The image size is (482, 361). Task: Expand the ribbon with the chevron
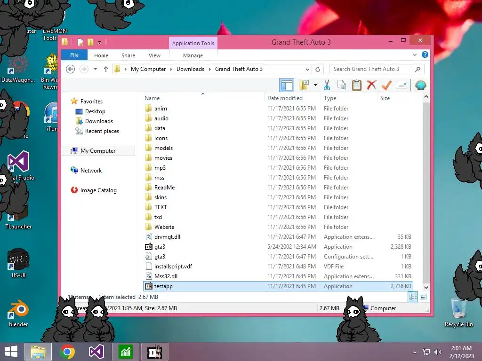pos(414,55)
